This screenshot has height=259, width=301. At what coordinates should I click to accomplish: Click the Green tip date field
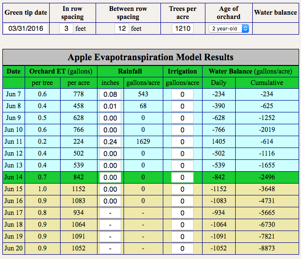pos(26,28)
